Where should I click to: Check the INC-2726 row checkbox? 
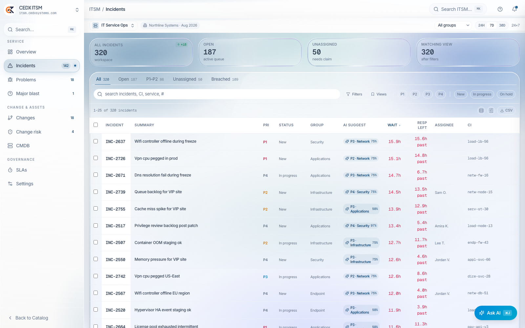coord(96,158)
